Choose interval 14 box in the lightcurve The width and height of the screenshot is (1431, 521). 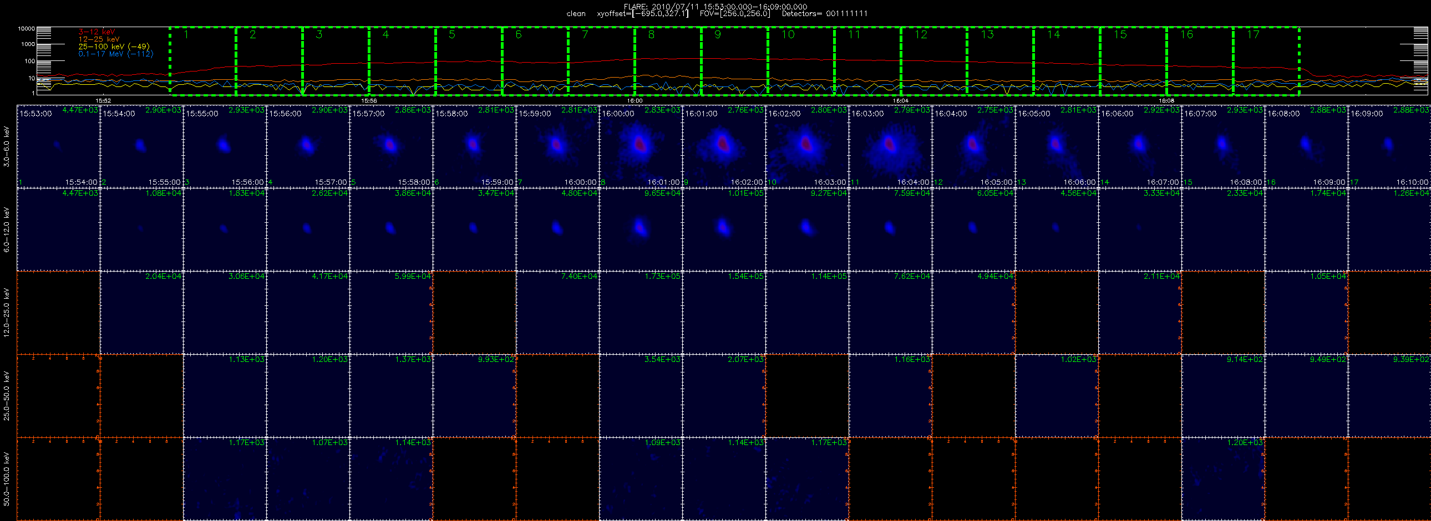click(x=1067, y=60)
